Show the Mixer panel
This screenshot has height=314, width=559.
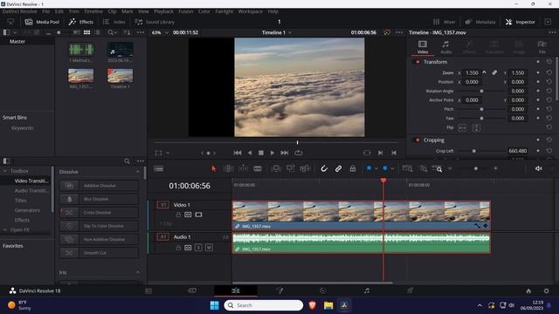(x=445, y=22)
